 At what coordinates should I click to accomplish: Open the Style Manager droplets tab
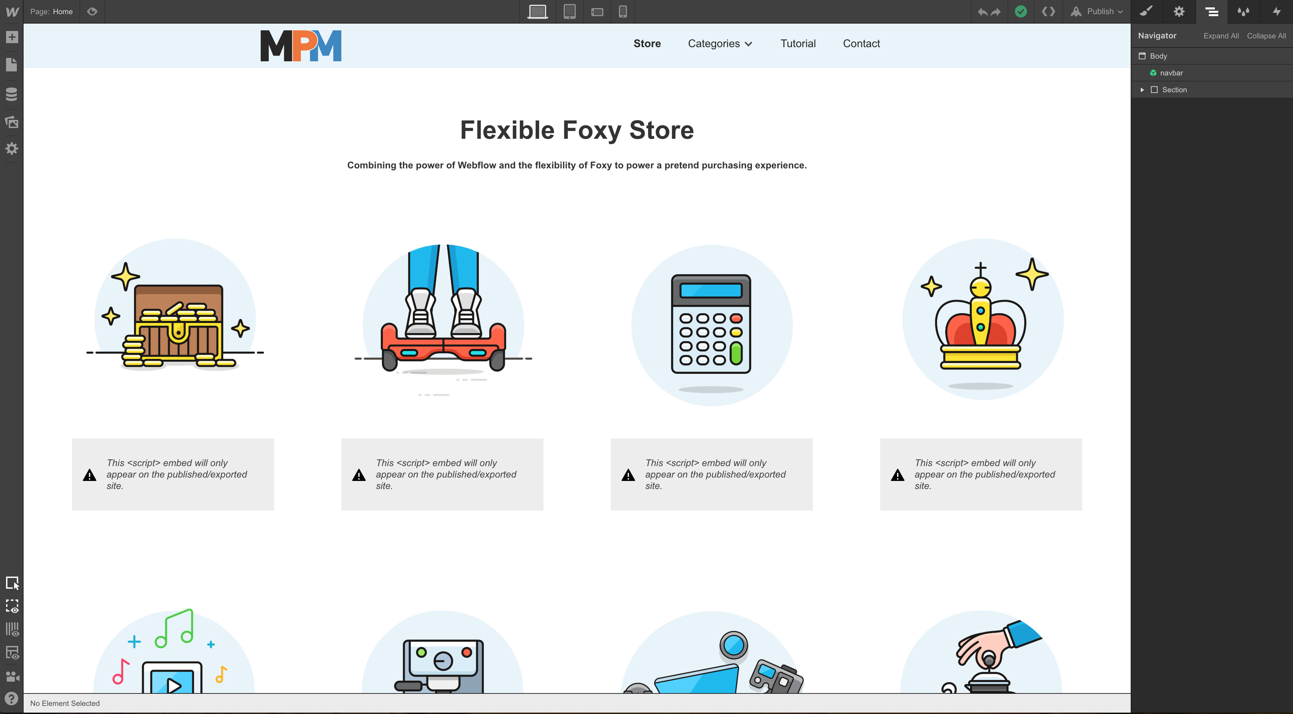coord(1243,11)
